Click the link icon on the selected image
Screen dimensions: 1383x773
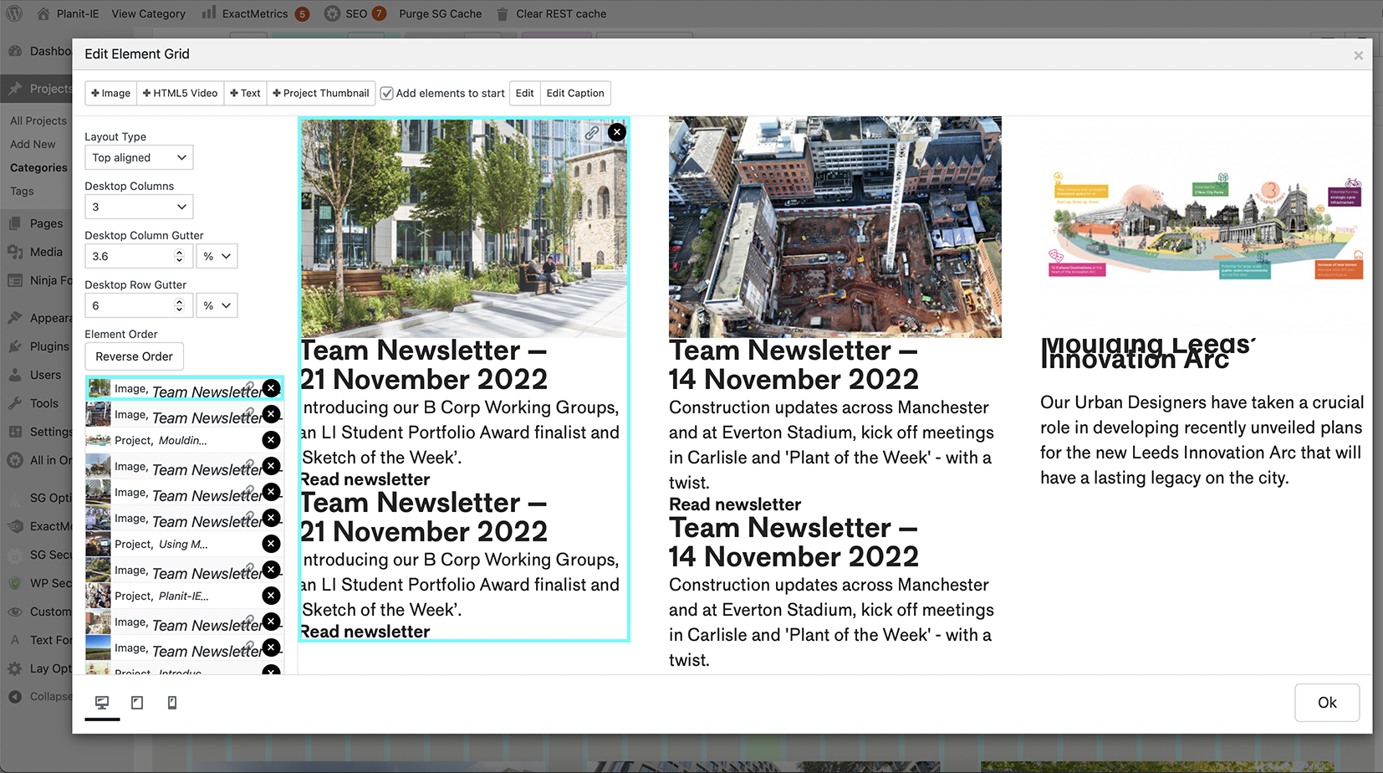[592, 132]
